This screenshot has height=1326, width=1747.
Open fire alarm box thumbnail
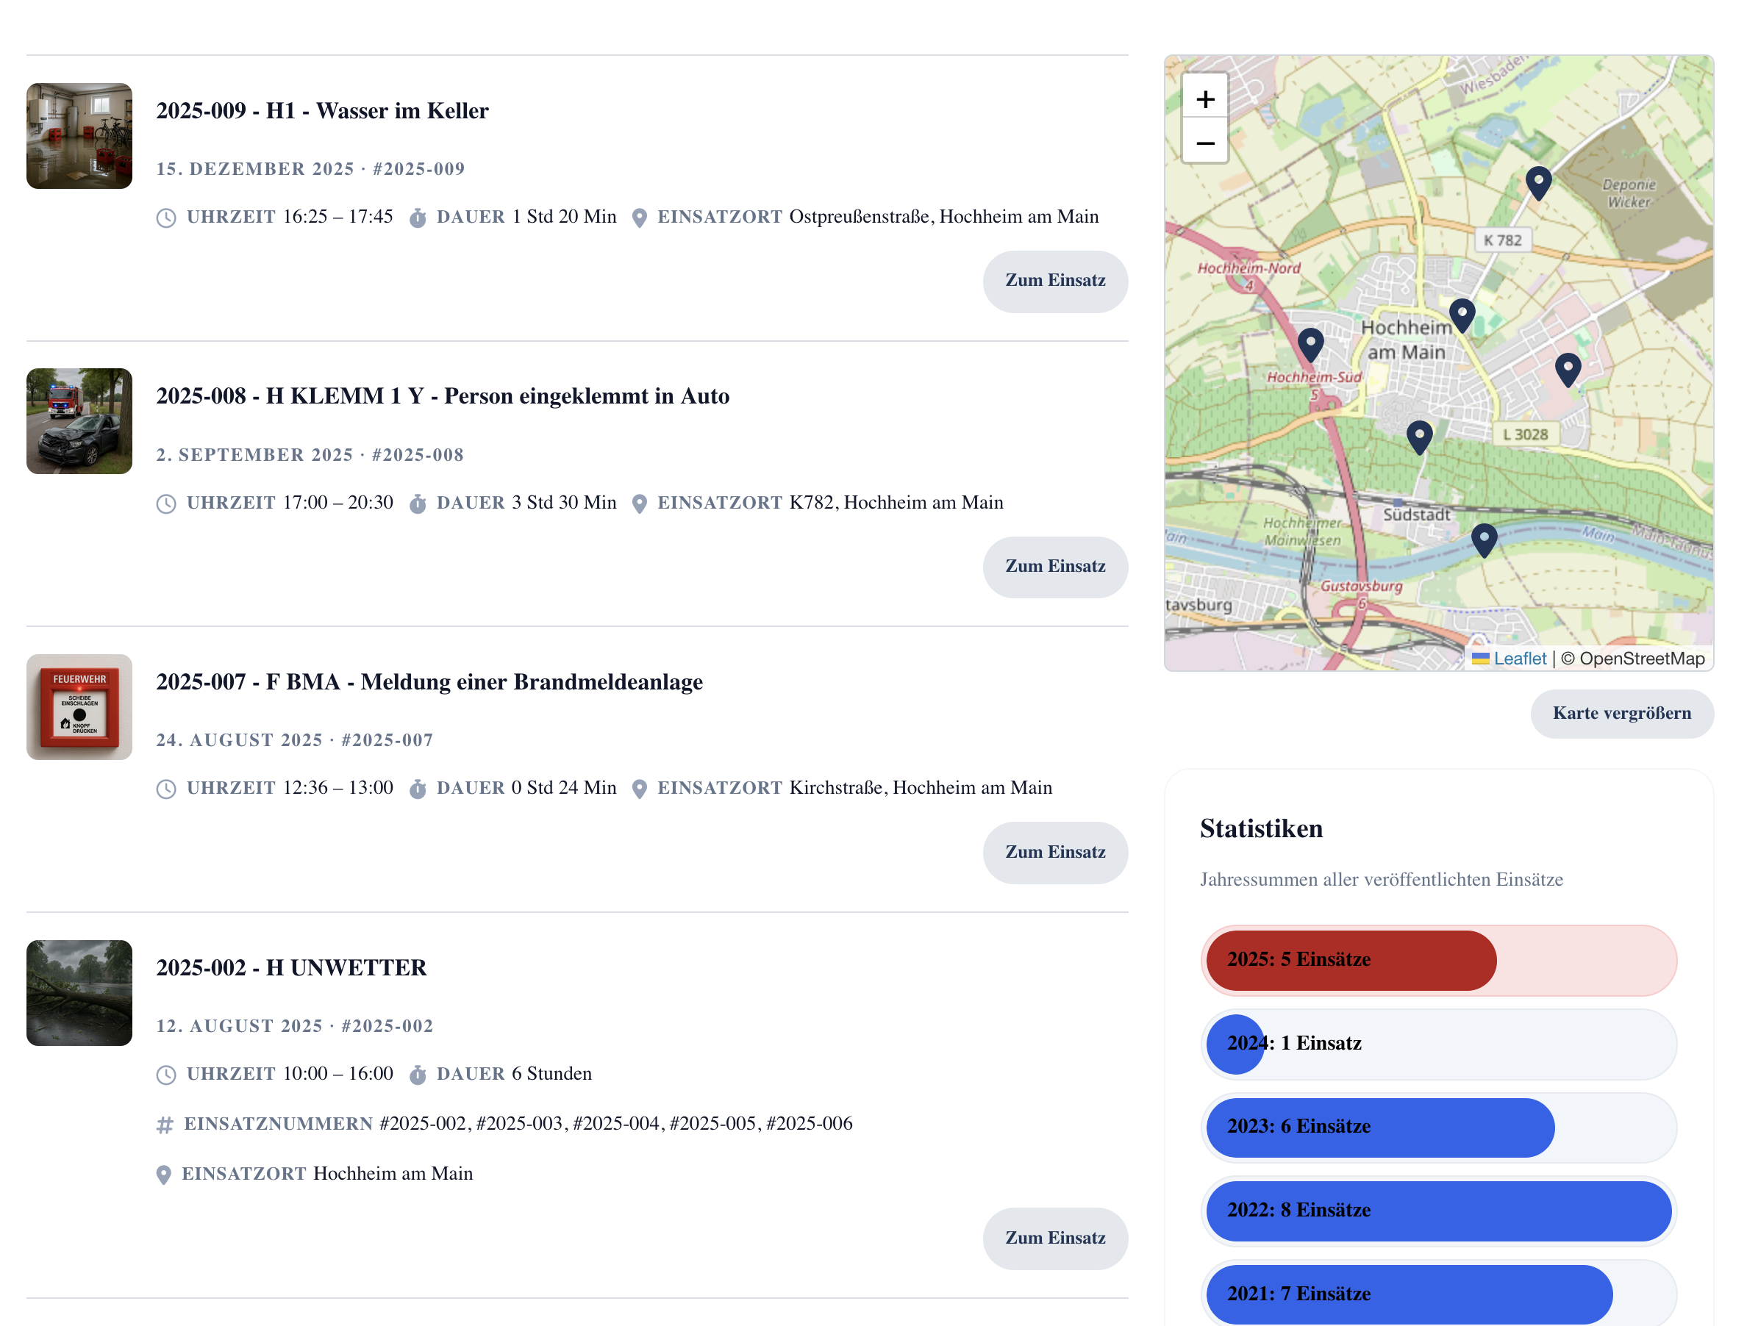[79, 707]
